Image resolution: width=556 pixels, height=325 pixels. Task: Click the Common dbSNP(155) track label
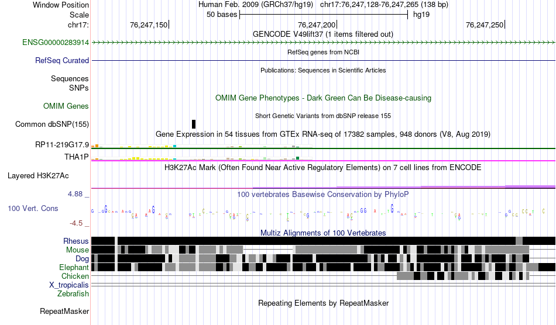click(x=52, y=125)
